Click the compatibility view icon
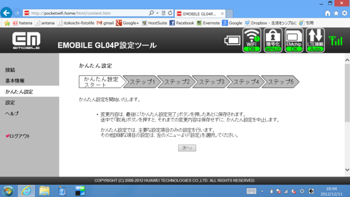Image resolution: width=350 pixels, height=197 pixels. point(164,13)
